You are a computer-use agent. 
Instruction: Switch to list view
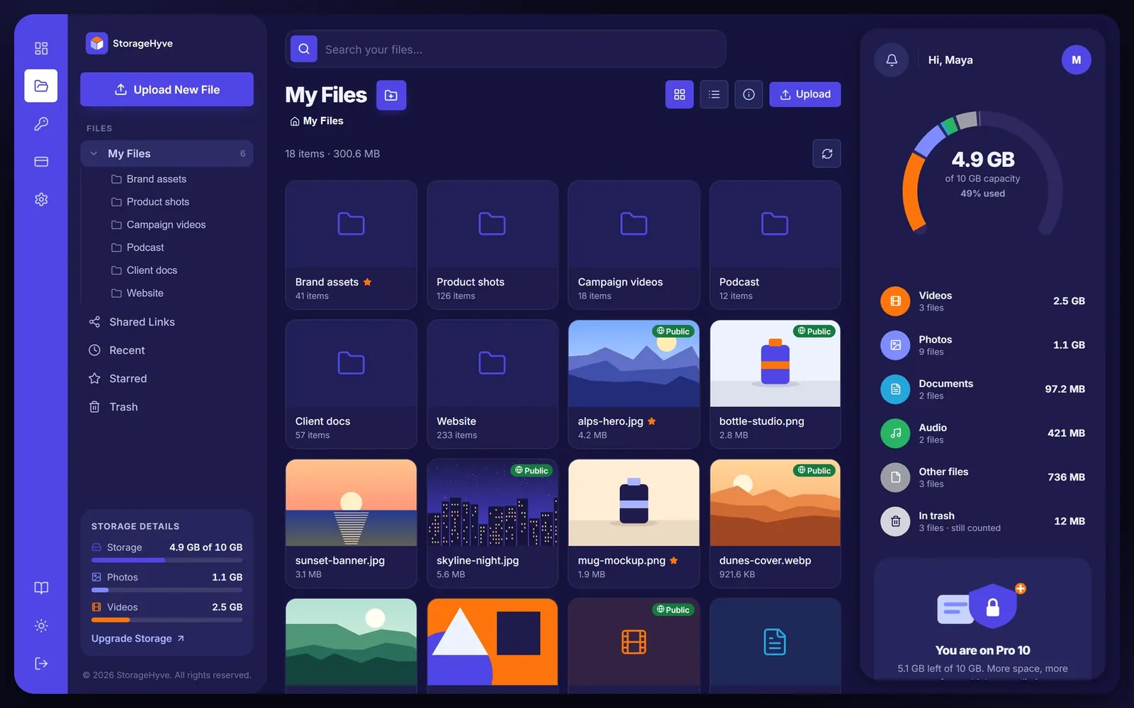pyautogui.click(x=714, y=94)
